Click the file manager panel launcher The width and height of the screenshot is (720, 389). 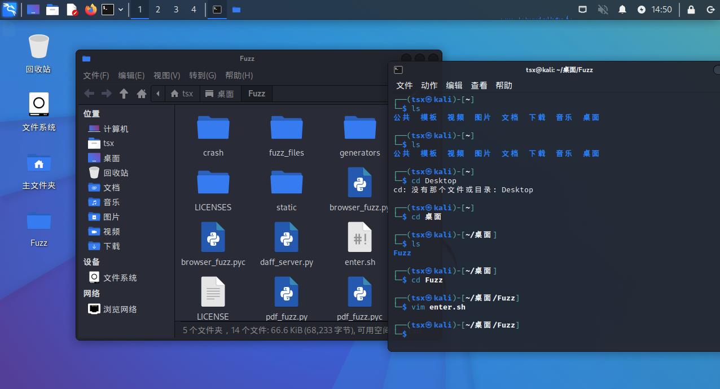[52, 10]
